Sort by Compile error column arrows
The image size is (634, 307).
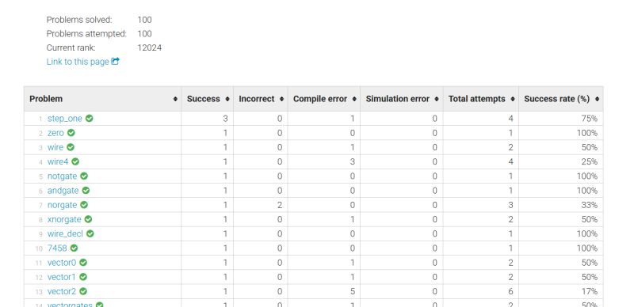pos(354,99)
